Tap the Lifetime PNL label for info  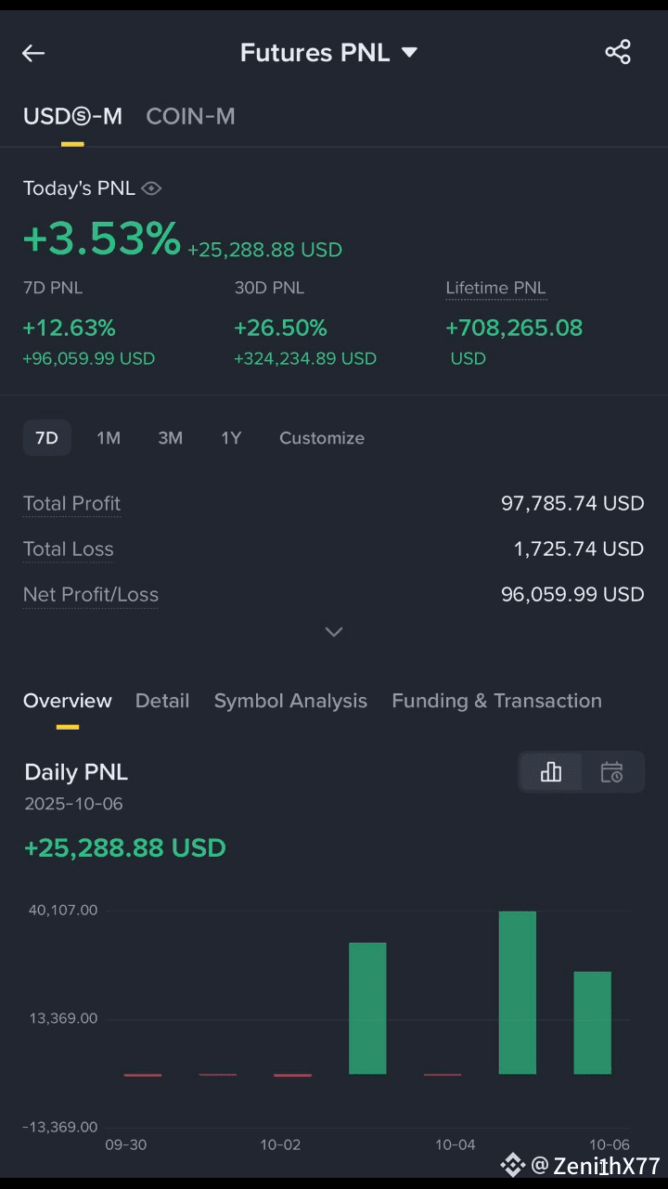point(495,288)
